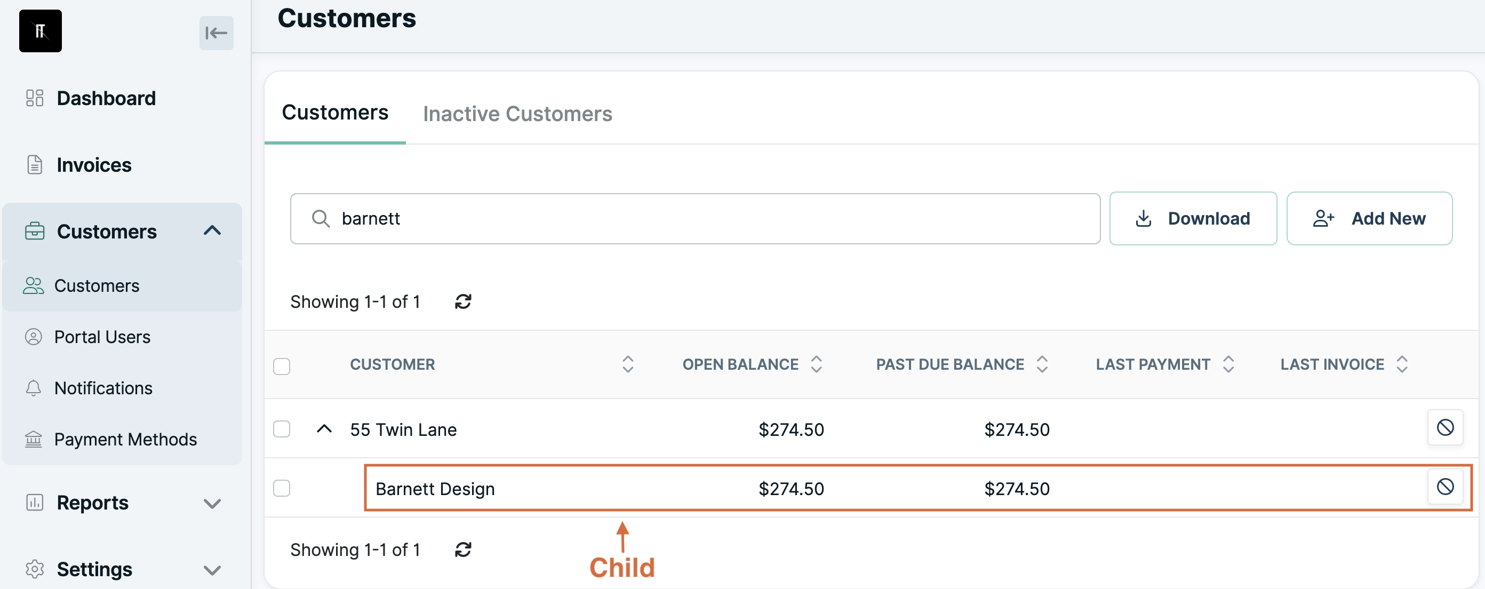Image resolution: width=1485 pixels, height=589 pixels.
Task: Switch to the Inactive Customers tab
Action: [x=517, y=114]
